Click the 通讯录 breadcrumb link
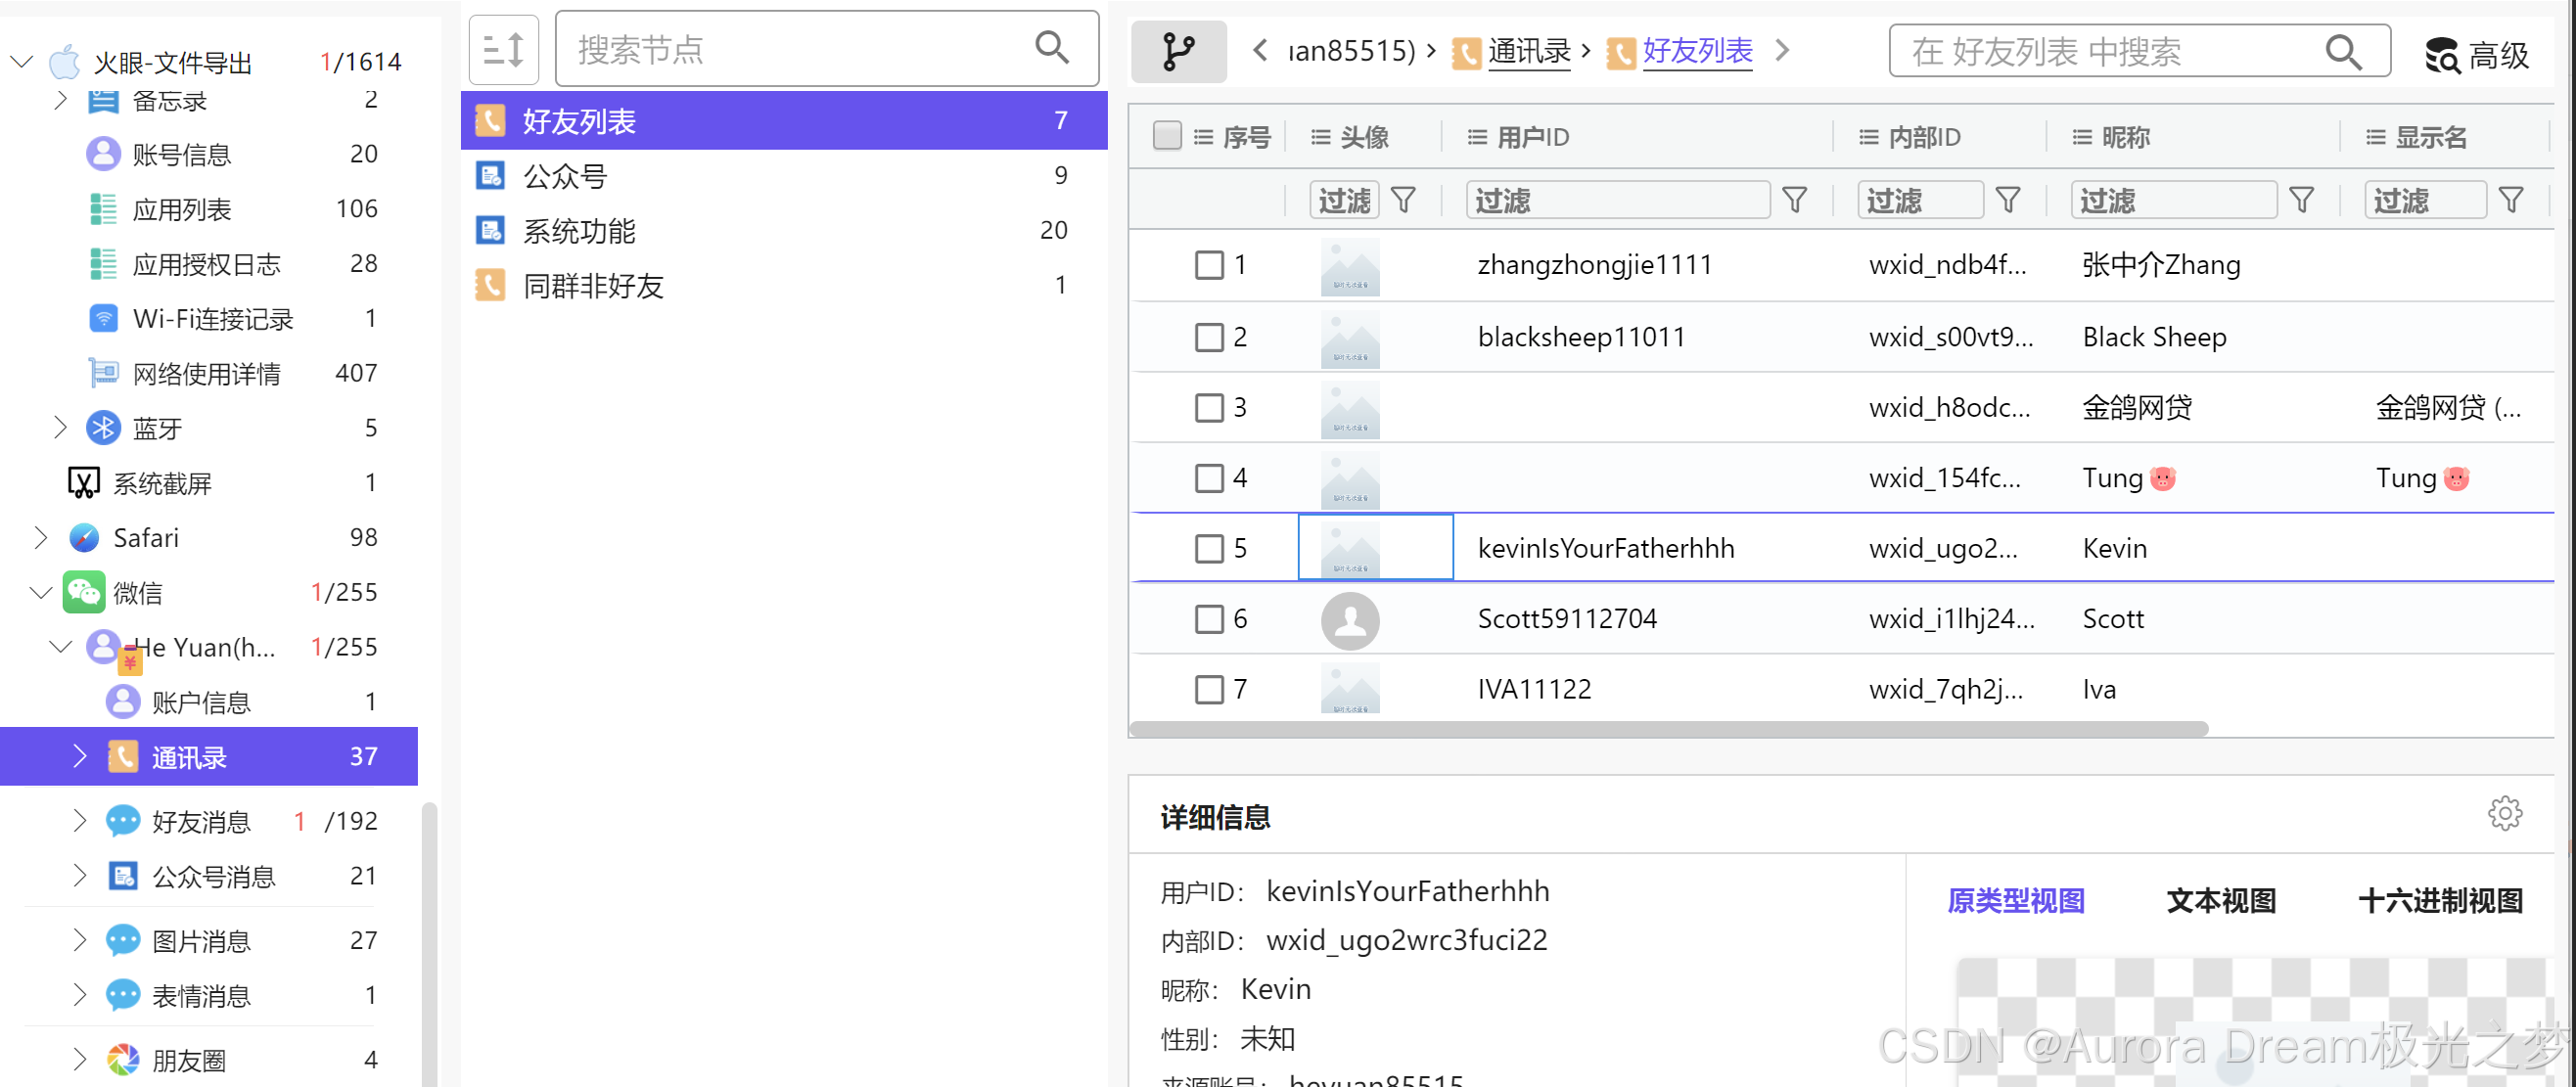Image resolution: width=2576 pixels, height=1087 pixels. point(1528,51)
